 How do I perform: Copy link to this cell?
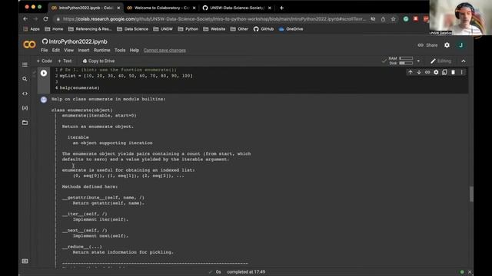[x=427, y=72]
